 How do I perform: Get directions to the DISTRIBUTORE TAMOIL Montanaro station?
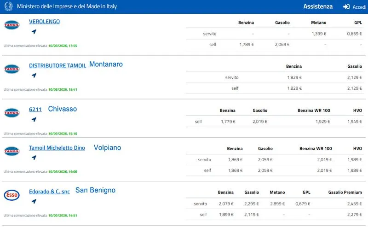click(34, 76)
